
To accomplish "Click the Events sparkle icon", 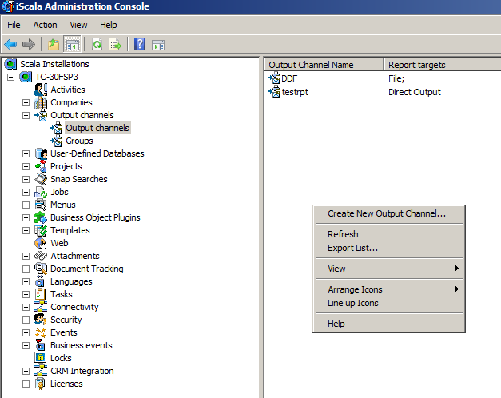I will pos(41,332).
